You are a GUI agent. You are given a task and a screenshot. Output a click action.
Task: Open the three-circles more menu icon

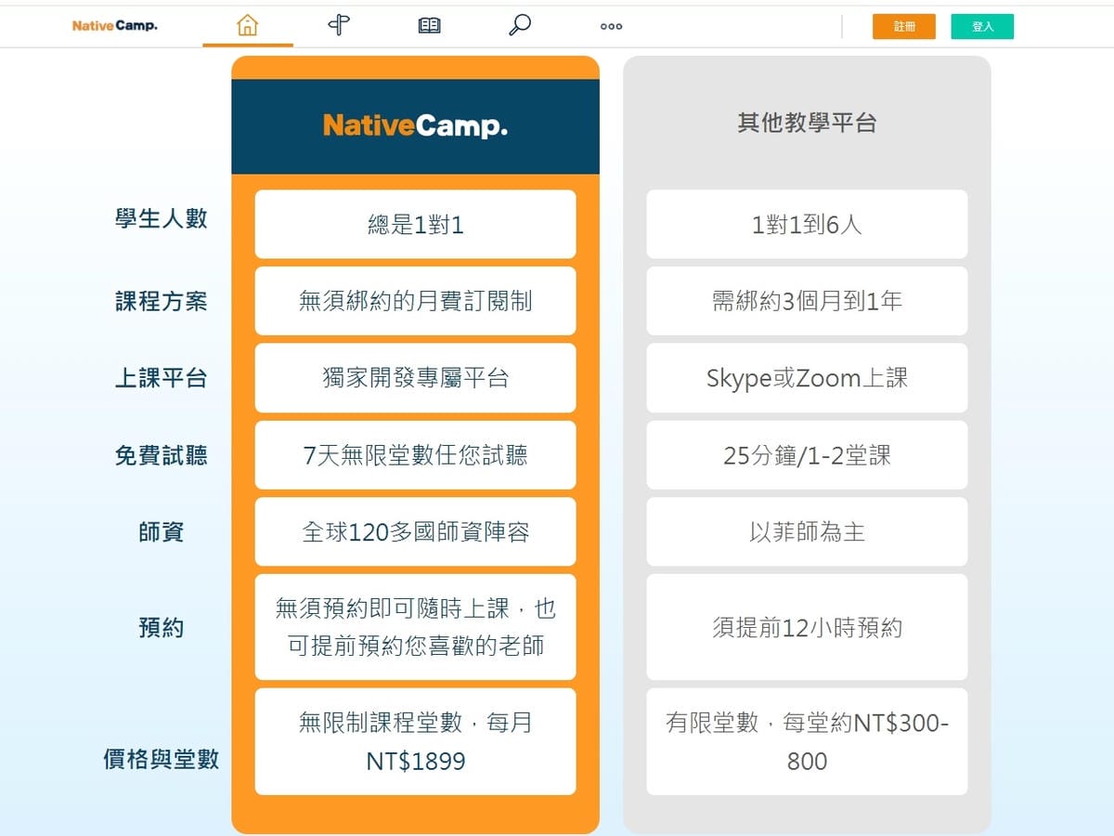pyautogui.click(x=611, y=27)
